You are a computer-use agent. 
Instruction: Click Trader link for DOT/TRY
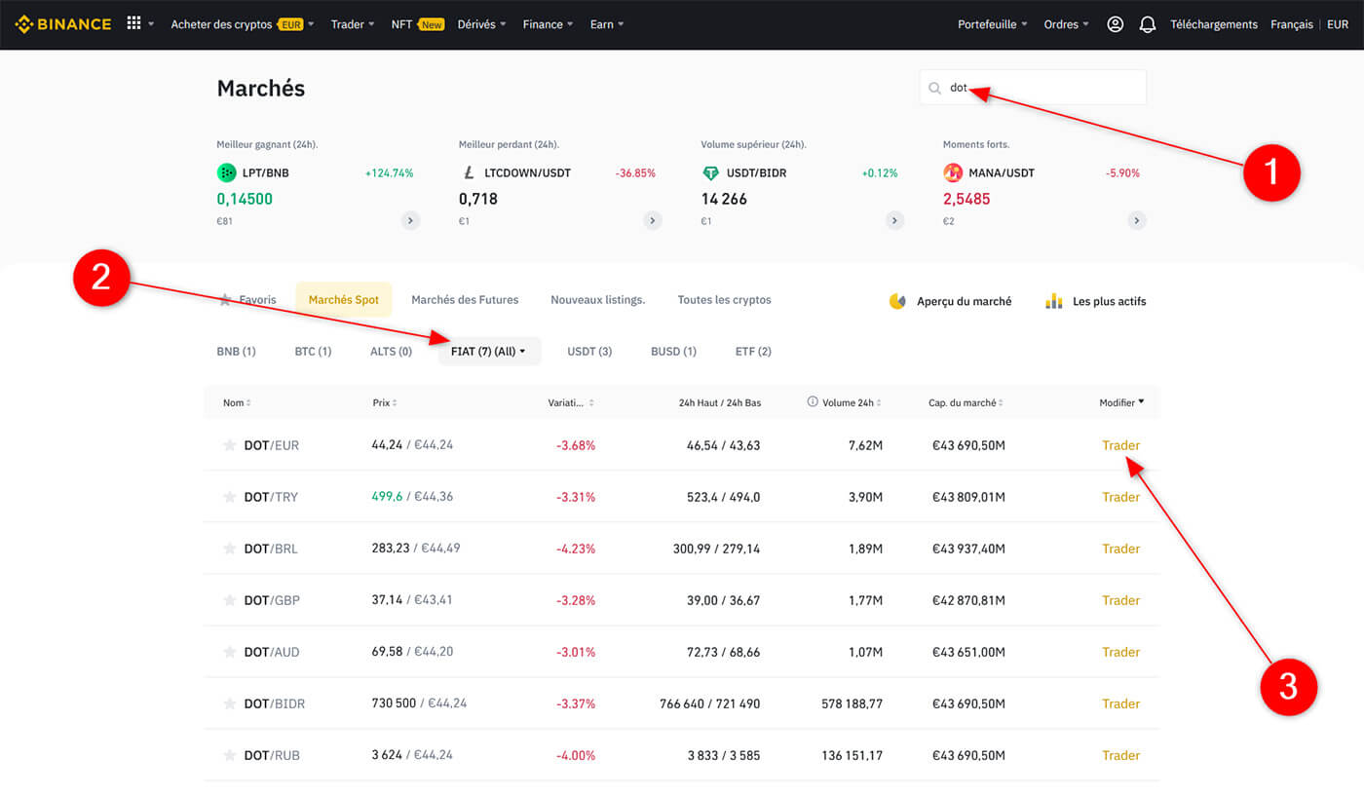click(x=1120, y=497)
